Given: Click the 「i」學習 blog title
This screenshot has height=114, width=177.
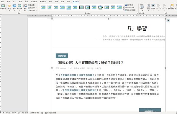Looking at the screenshot, I should pyautogui.click(x=137, y=29).
